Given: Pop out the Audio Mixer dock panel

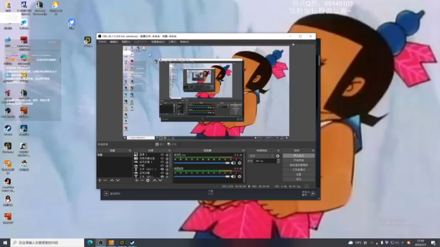Looking at the screenshot, I should click(x=243, y=150).
